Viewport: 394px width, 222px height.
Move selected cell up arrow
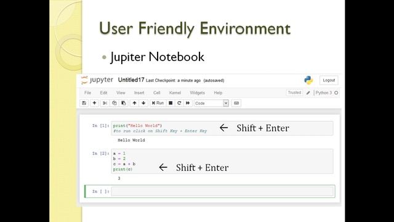134,103
